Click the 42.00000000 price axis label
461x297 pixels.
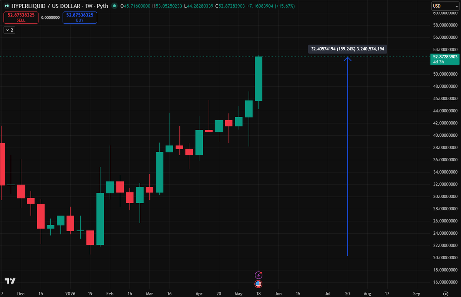coord(446,123)
